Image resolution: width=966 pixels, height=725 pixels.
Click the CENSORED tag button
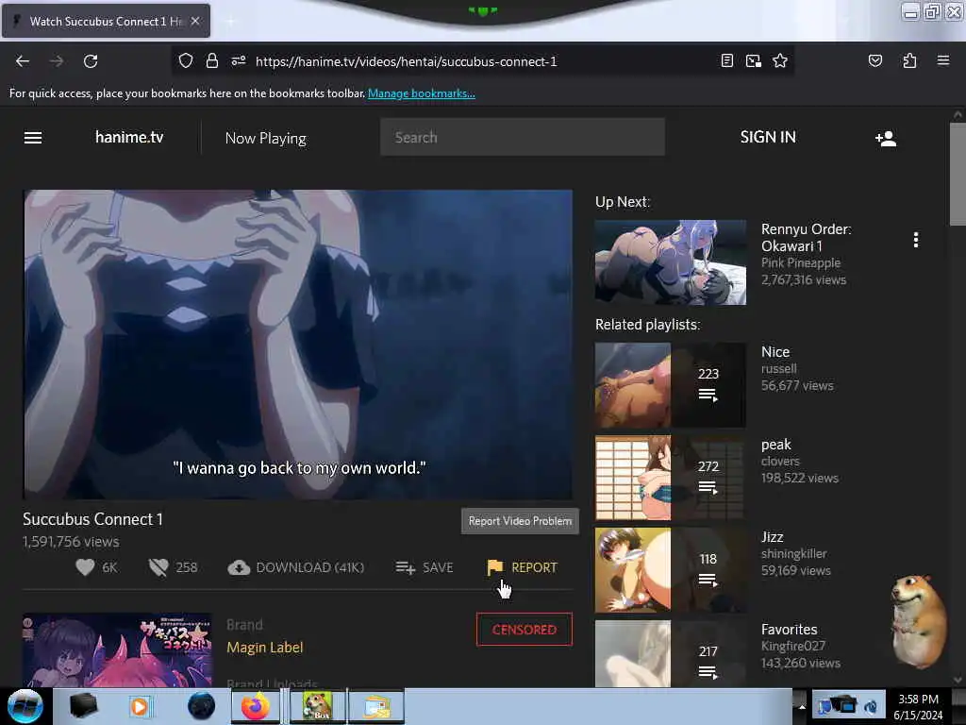[525, 630]
